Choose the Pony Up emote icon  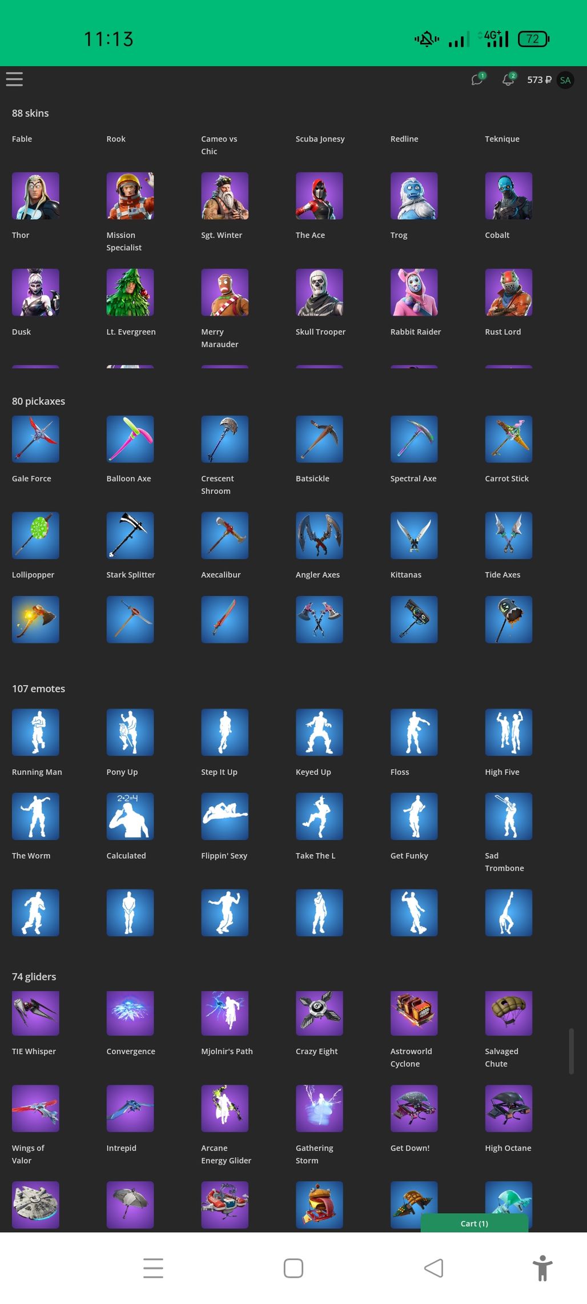pos(130,733)
